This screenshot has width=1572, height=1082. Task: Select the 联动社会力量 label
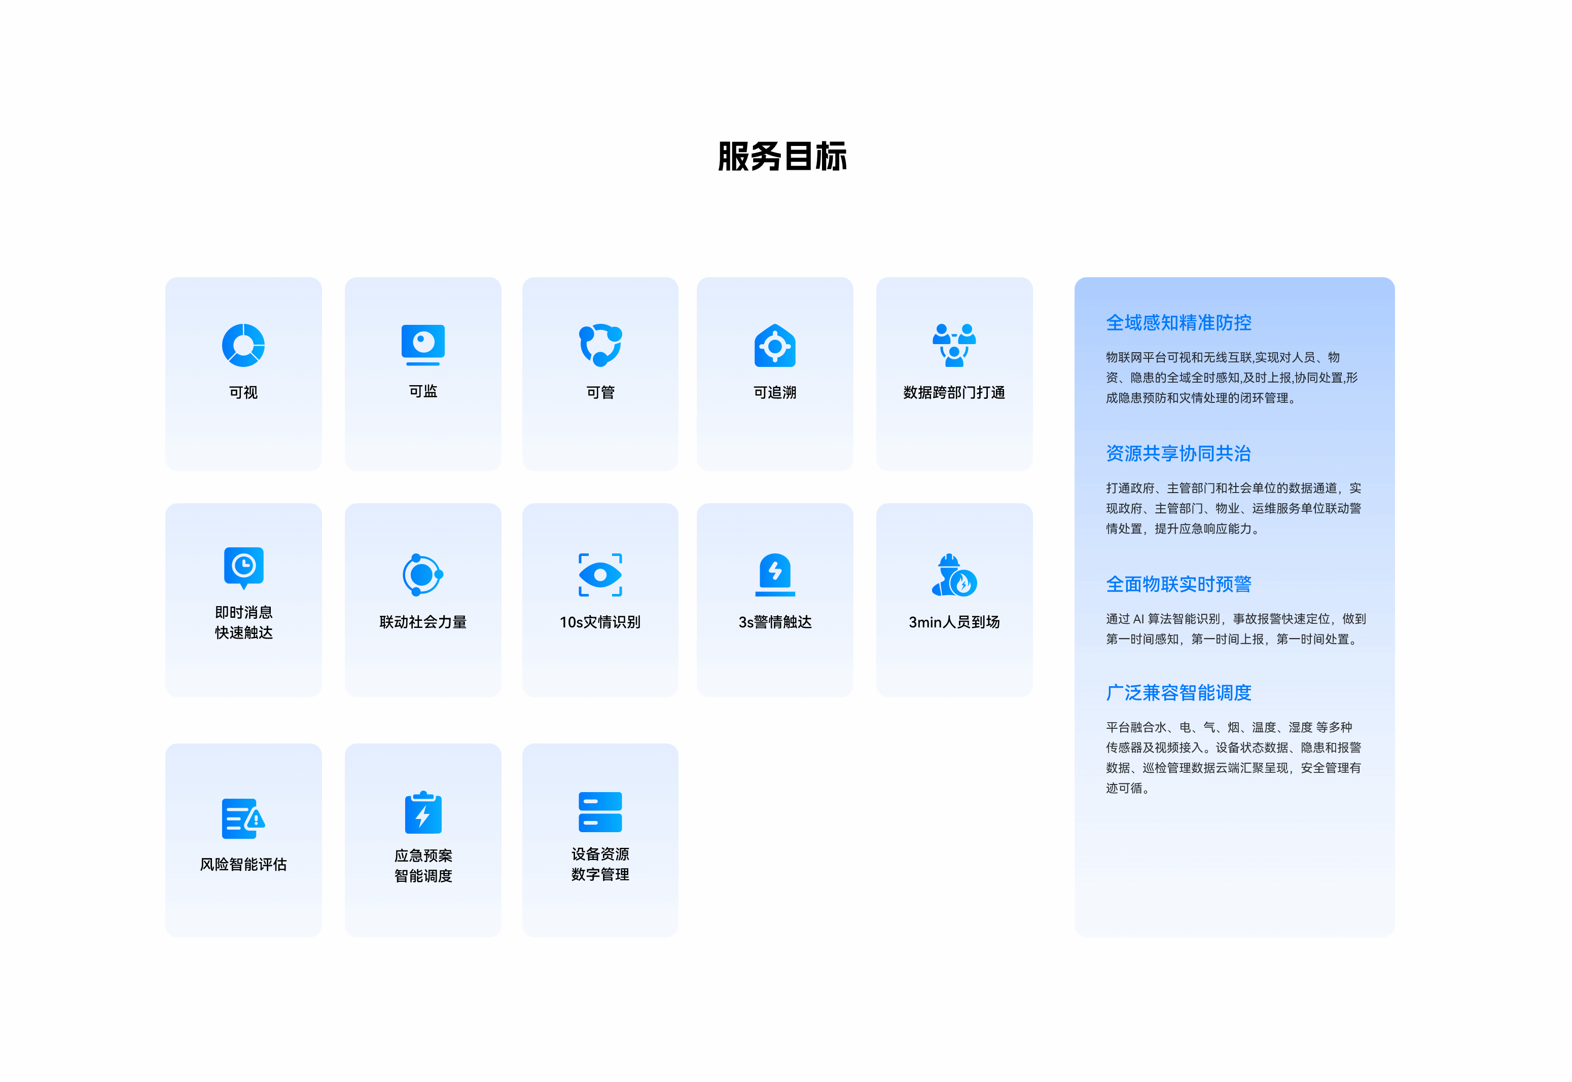[x=423, y=622]
